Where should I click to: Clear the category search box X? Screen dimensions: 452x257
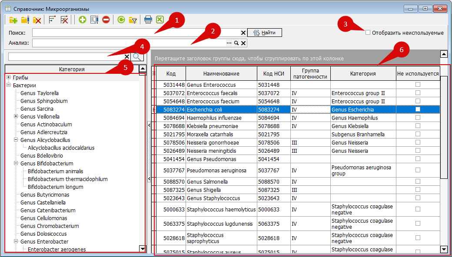click(x=126, y=56)
